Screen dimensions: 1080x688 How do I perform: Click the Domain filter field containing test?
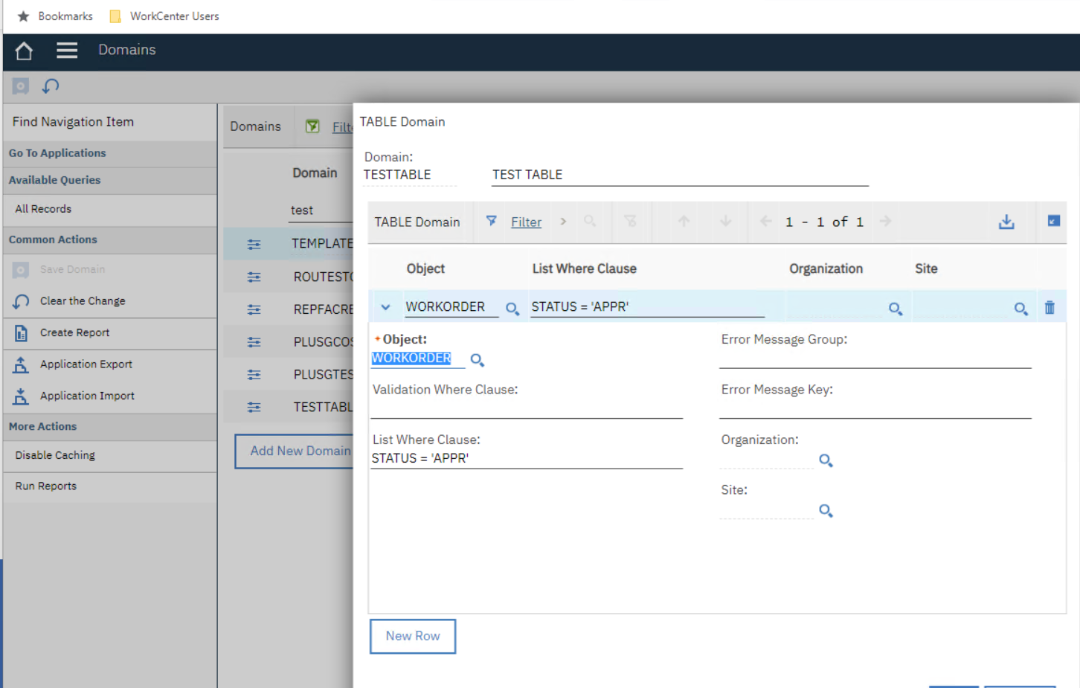coord(321,210)
